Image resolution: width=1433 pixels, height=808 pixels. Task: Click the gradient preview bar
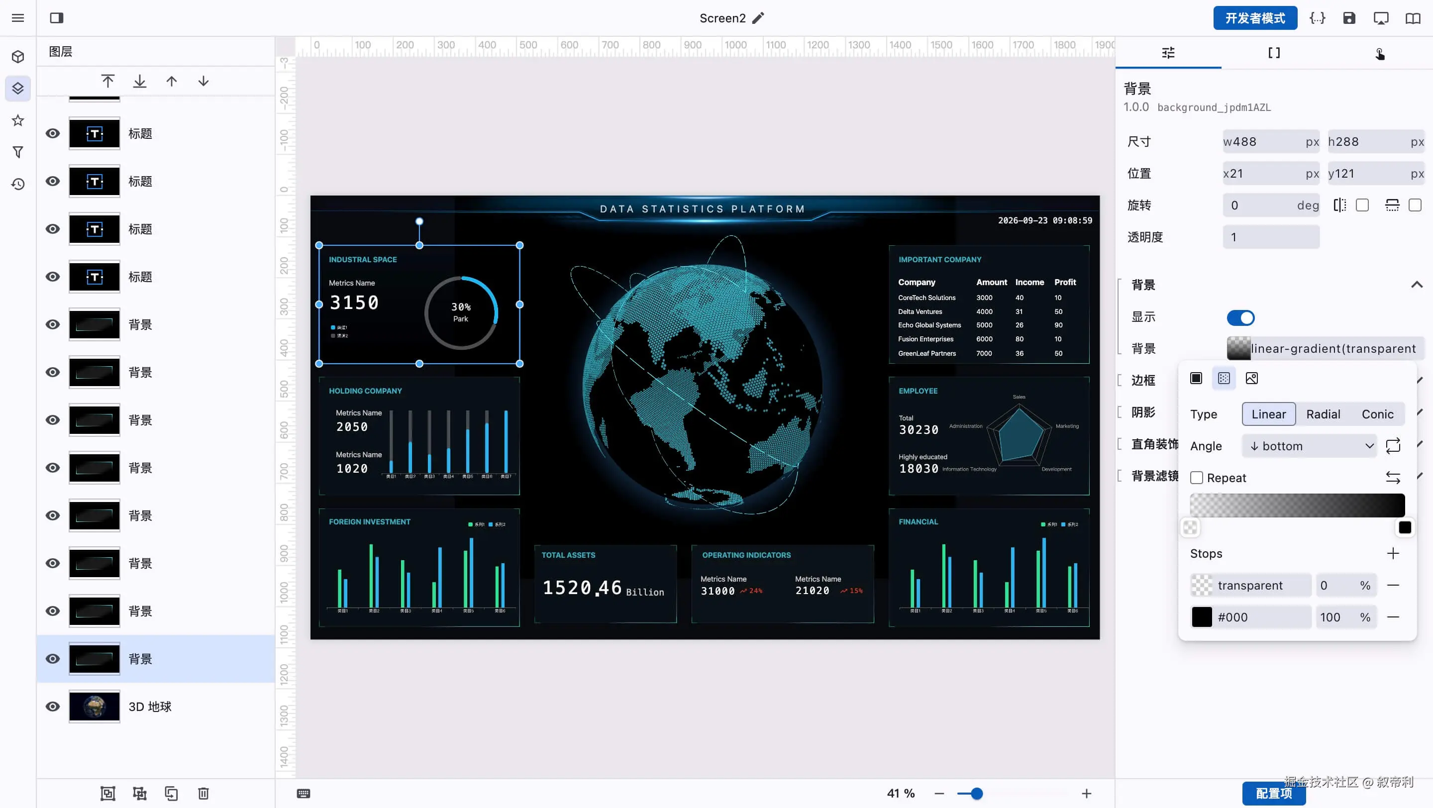[1297, 505]
